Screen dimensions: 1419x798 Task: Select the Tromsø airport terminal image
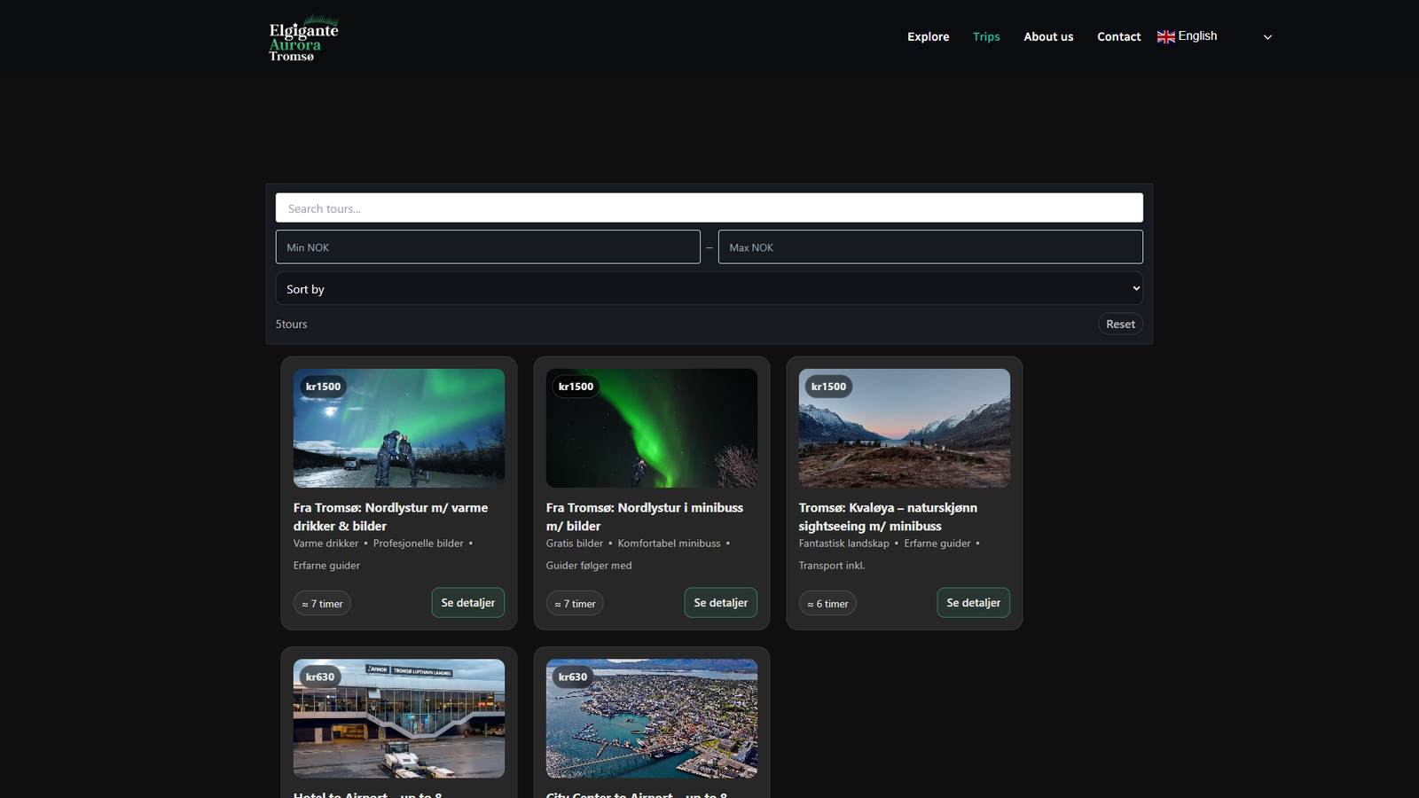(399, 718)
